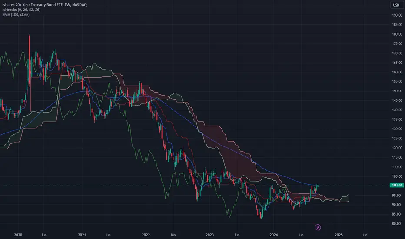Click the 95.00 price axis label
This screenshot has width=405, height=239.
[397, 196]
